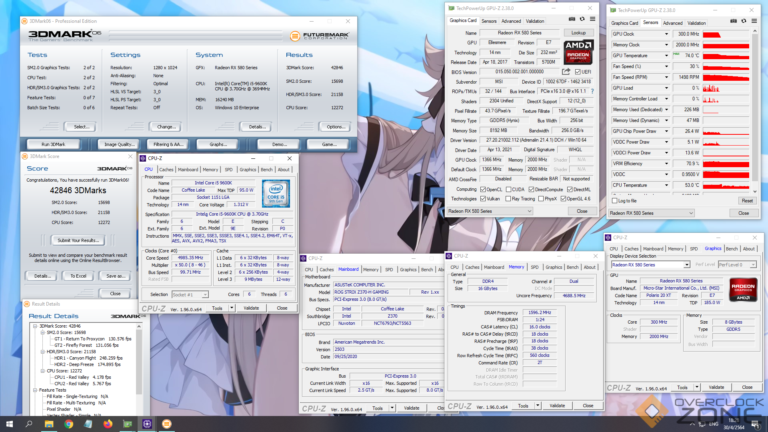This screenshot has width=768, height=432.
Task: Toggle the Log to file checkbox
Action: coord(615,201)
